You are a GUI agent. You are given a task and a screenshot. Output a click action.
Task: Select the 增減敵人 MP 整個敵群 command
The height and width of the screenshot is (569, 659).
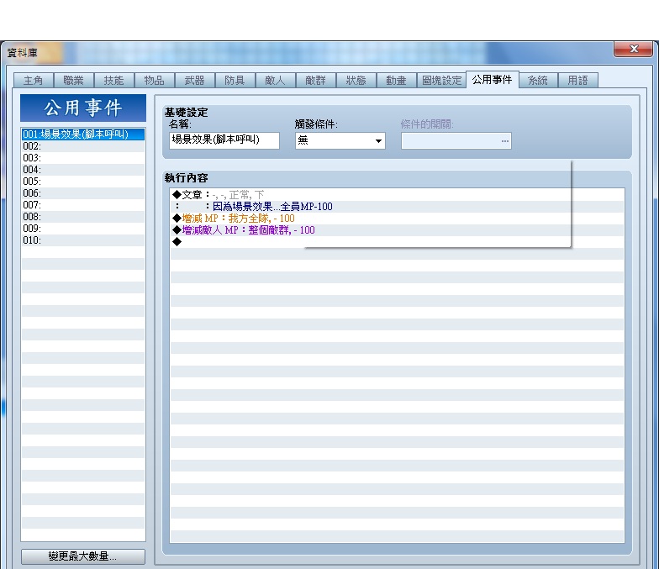[x=397, y=230]
